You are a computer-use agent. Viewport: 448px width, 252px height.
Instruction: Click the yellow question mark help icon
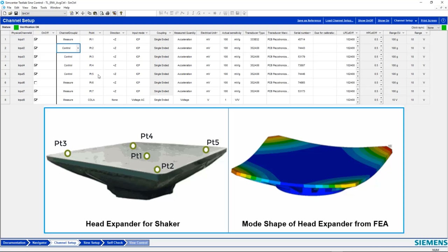[121, 13]
